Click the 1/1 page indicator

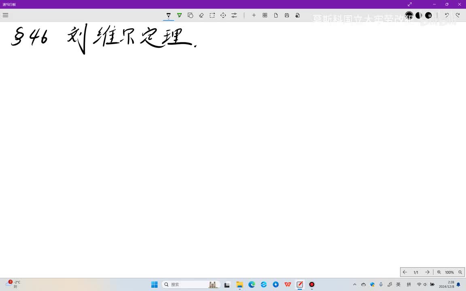pyautogui.click(x=416, y=272)
